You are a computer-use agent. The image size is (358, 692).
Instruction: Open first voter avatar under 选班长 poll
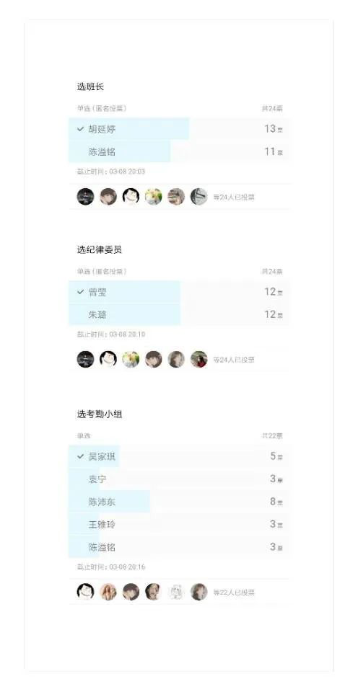tap(85, 196)
